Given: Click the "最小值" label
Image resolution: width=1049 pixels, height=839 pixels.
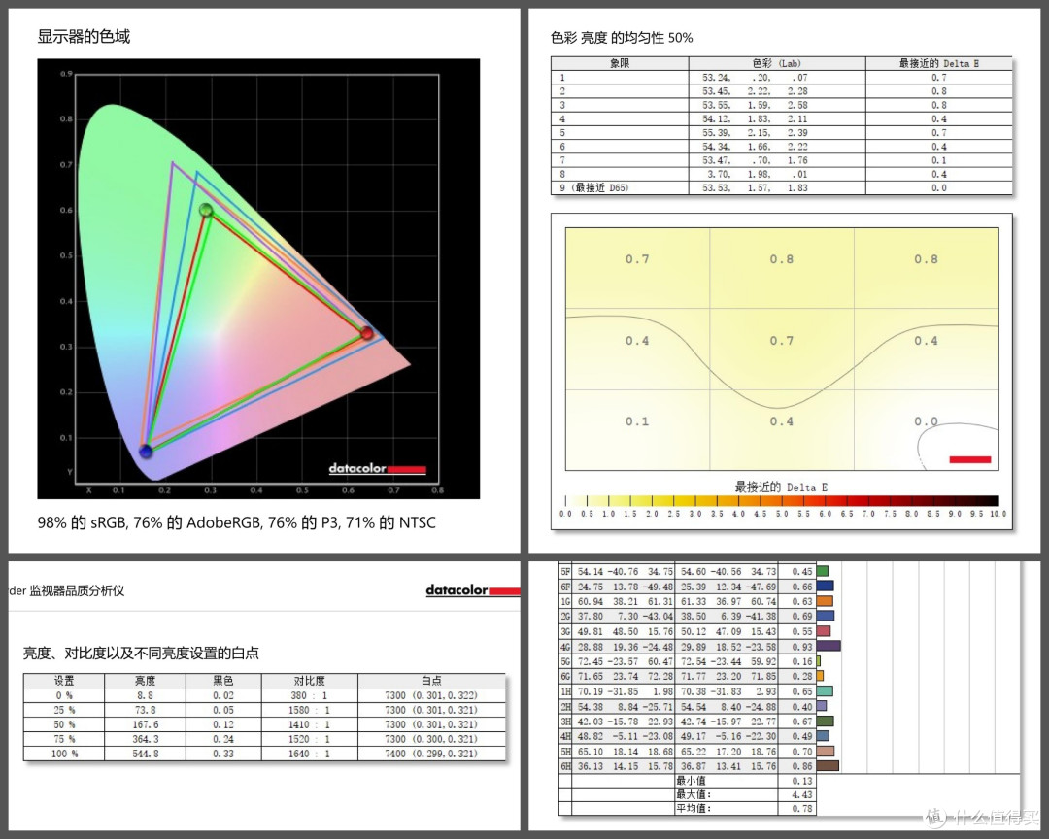Looking at the screenshot, I should tap(691, 780).
